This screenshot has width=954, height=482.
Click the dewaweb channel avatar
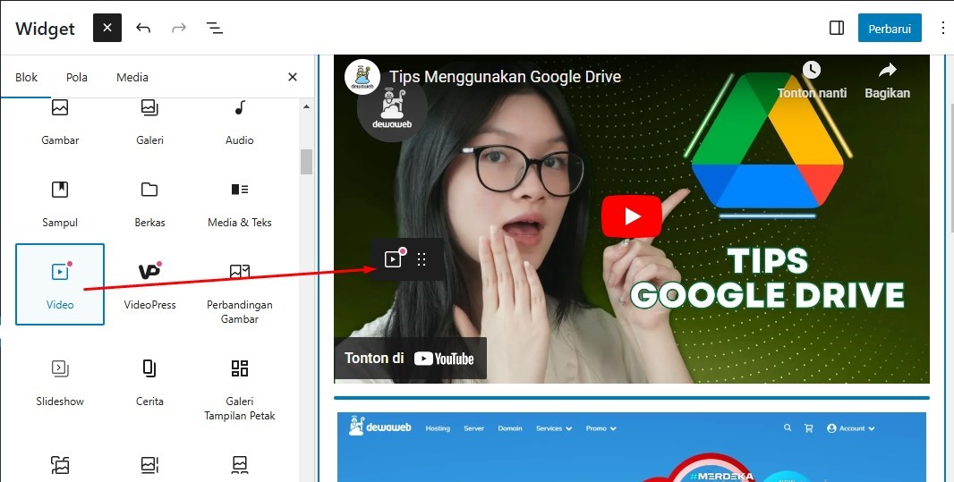[x=362, y=77]
